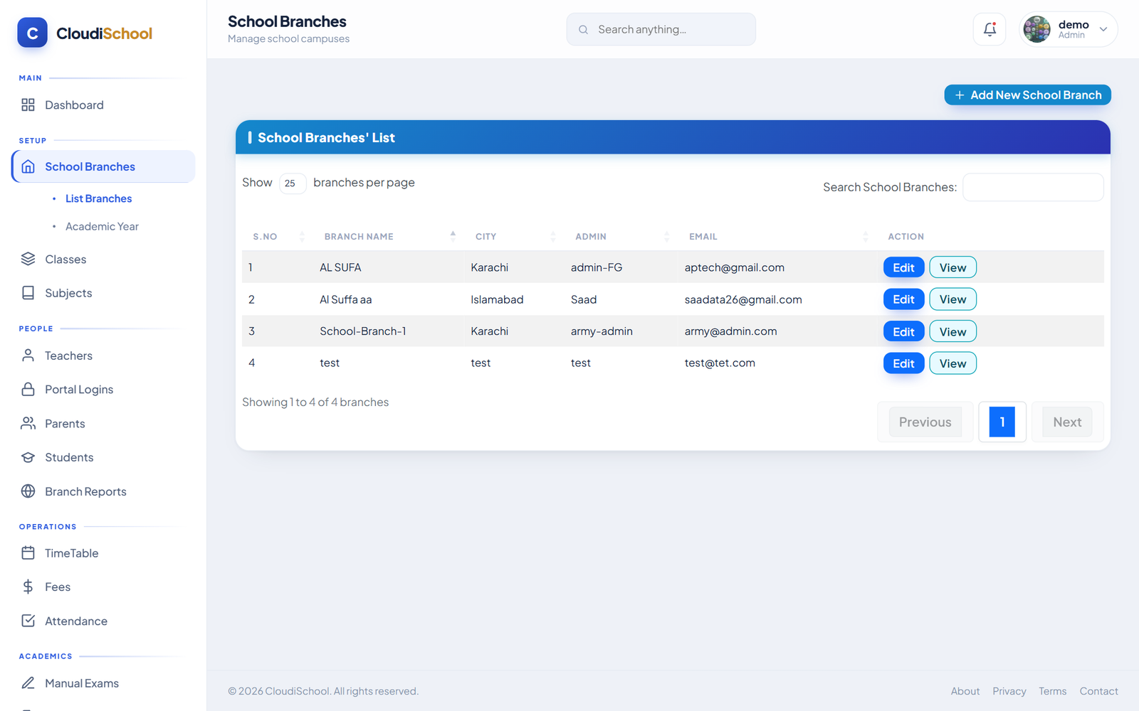The image size is (1139, 711).
Task: Click the Classes layers icon
Action: click(x=28, y=259)
